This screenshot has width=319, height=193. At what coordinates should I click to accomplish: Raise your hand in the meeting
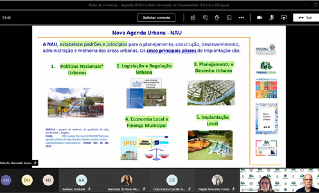point(217,18)
